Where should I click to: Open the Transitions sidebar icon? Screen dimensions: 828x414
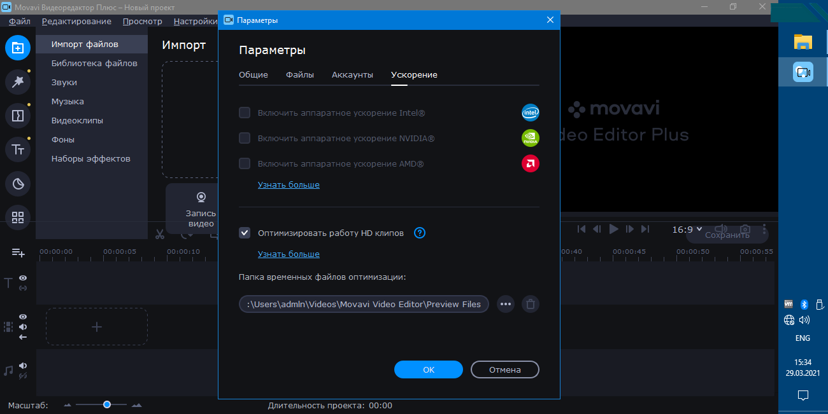(18, 115)
